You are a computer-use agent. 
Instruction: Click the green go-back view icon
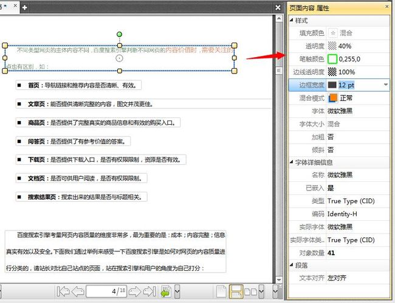tap(167, 291)
